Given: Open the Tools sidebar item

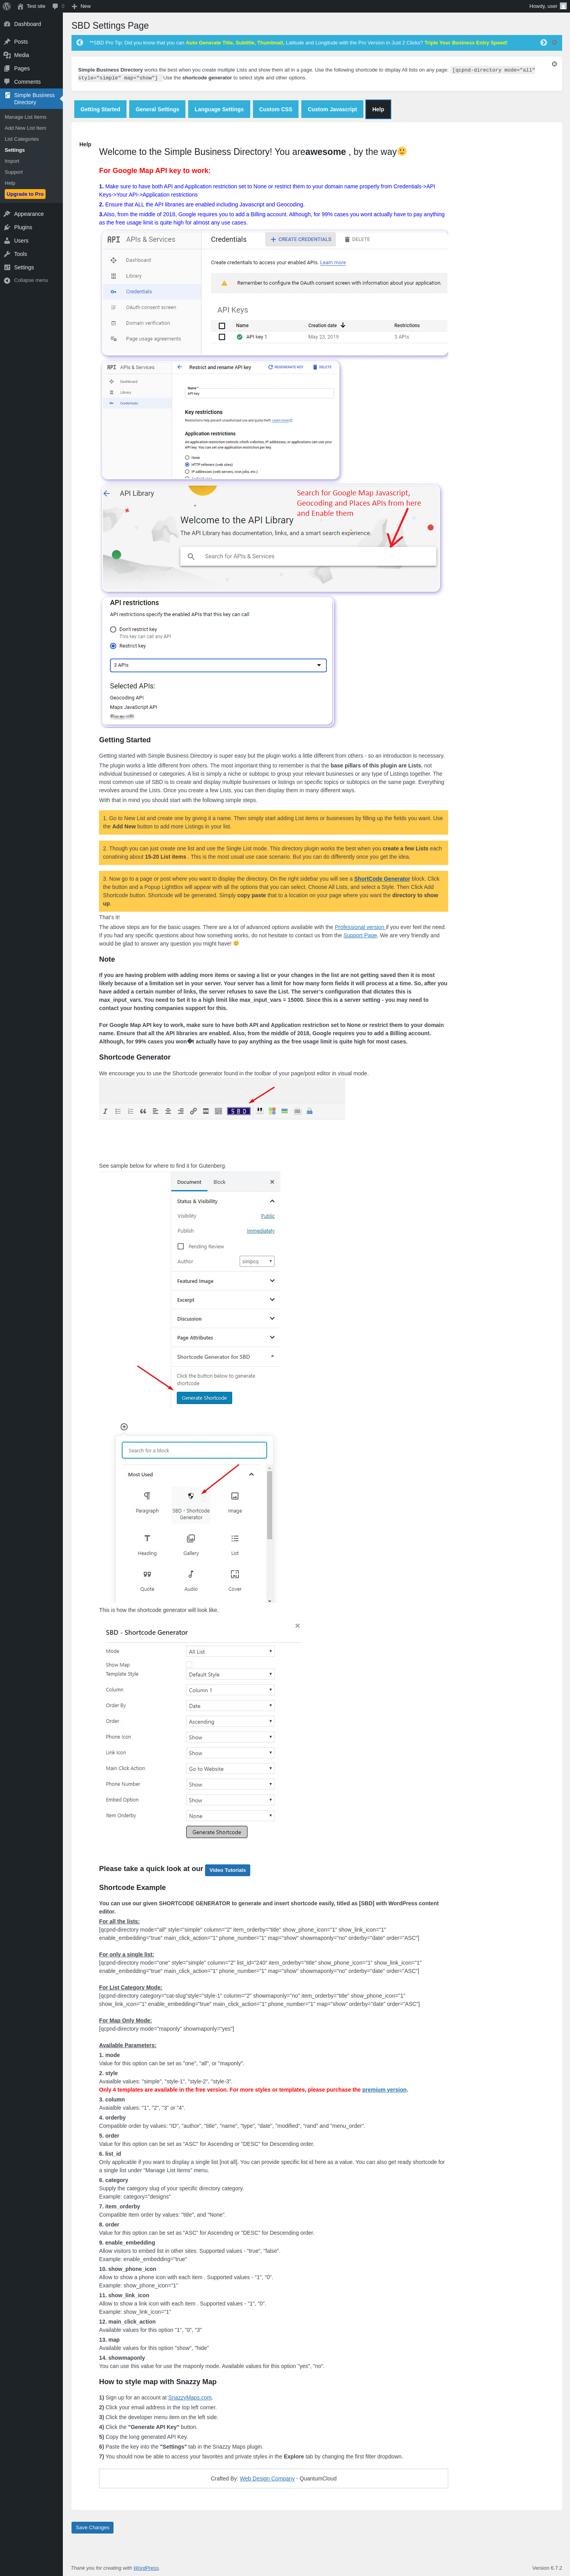Looking at the screenshot, I should tap(20, 254).
